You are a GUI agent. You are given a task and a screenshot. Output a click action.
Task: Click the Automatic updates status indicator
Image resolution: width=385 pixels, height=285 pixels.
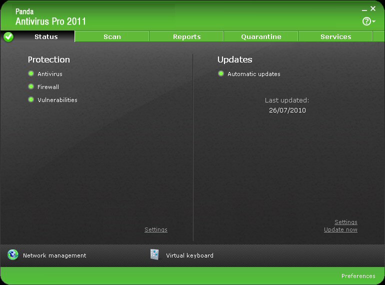tap(221, 73)
